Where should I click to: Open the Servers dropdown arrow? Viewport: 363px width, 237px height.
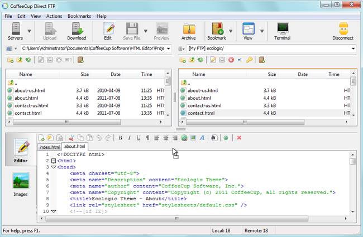tap(29, 31)
